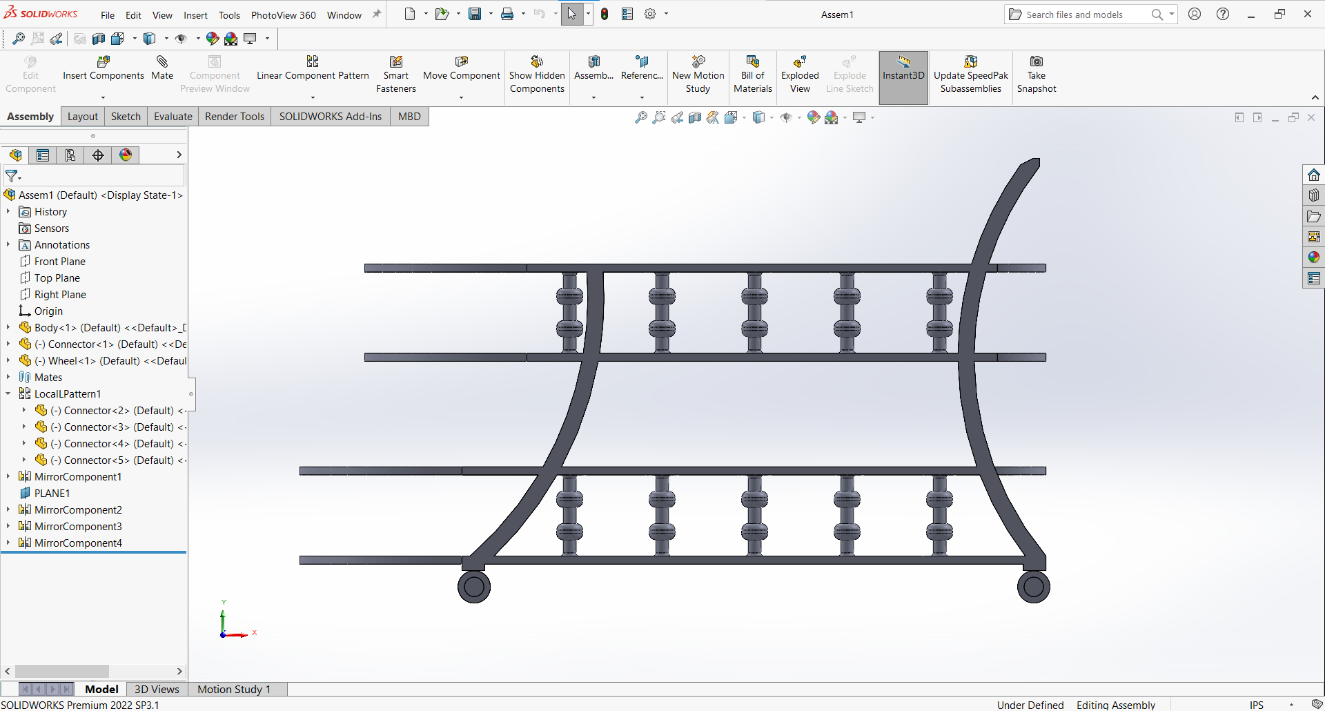This screenshot has width=1325, height=711.
Task: Open the Help question mark icon
Action: tap(1223, 14)
